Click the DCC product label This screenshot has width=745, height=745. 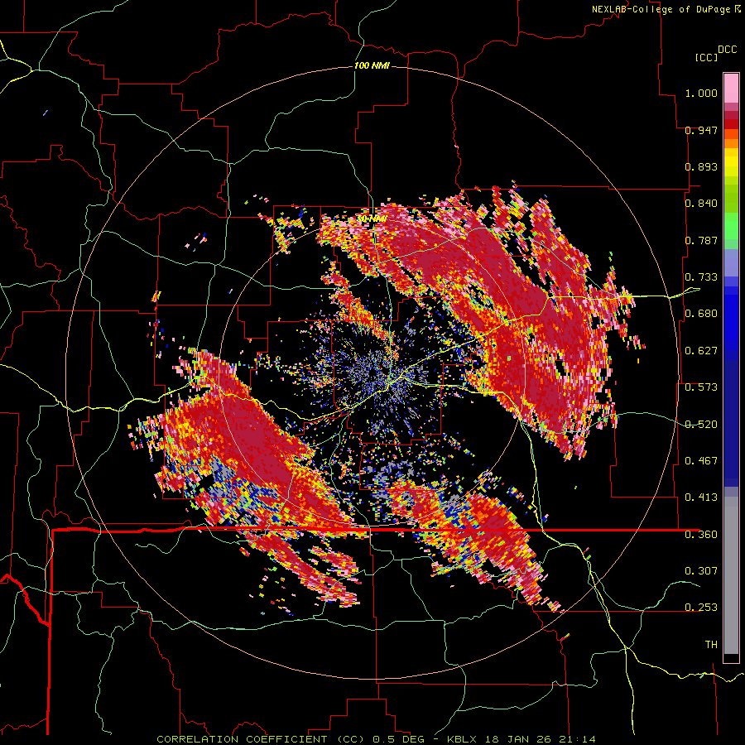(x=727, y=50)
